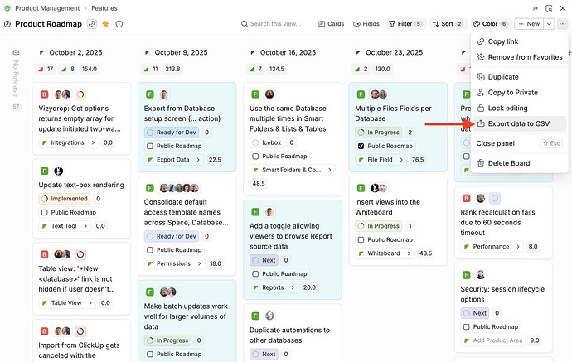Expand the Permissions chevron
Image resolution: width=572 pixels, height=362 pixels.
(x=199, y=264)
